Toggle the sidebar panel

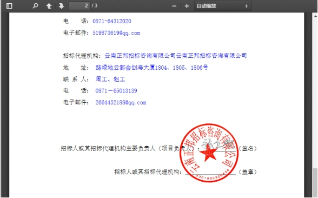pyautogui.click(x=9, y=6)
